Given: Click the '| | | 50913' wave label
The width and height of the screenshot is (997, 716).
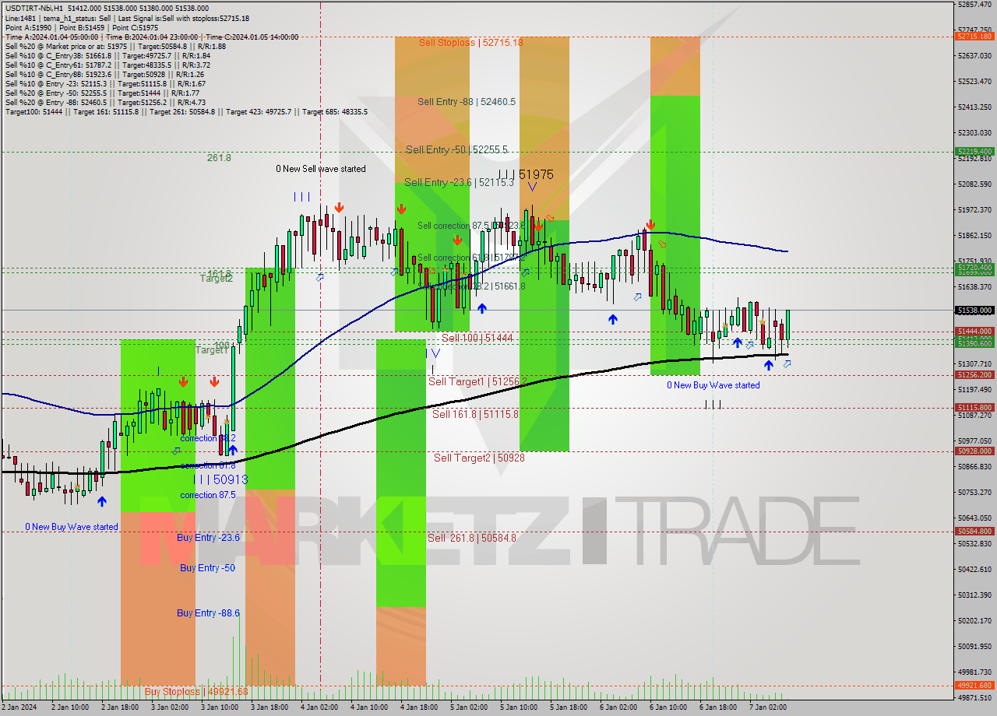Looking at the screenshot, I should tap(220, 479).
